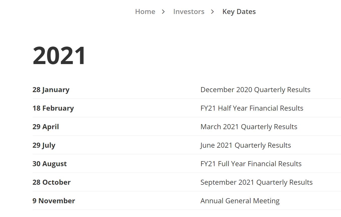This screenshot has width=341, height=217.
Task: Click the 29 April date label
Action: tap(46, 127)
